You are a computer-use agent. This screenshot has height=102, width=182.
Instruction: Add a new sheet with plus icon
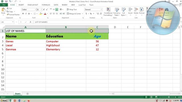tap(28, 94)
